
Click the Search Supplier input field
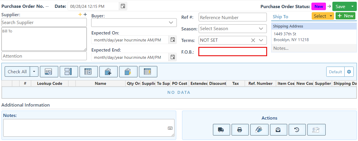point(44,23)
